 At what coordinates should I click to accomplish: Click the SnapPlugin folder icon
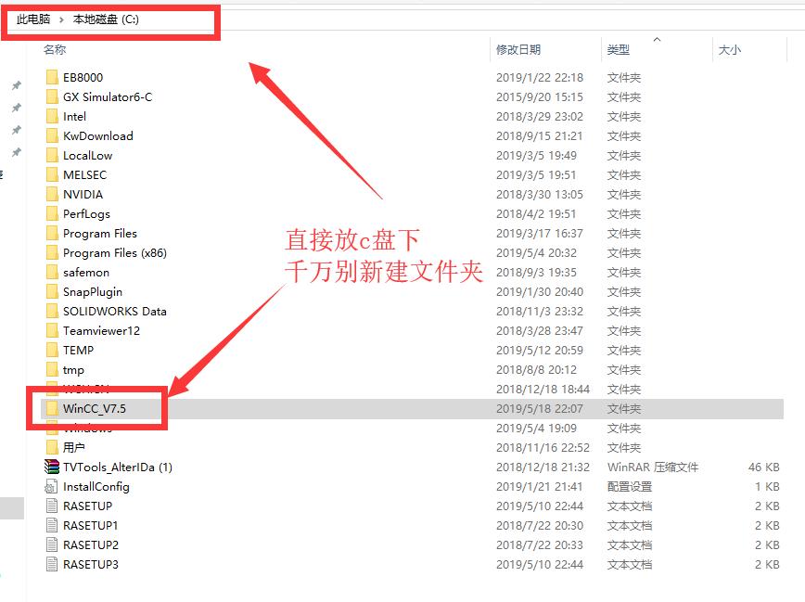(53, 291)
